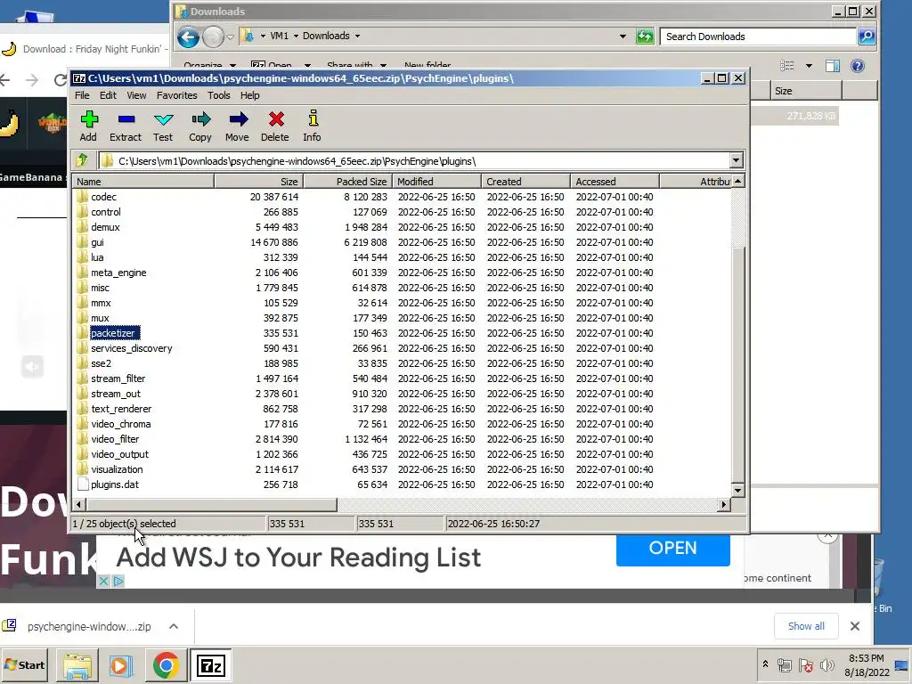Open the Info tool in 7-Zip
Screen dimensions: 912x684
click(x=313, y=118)
